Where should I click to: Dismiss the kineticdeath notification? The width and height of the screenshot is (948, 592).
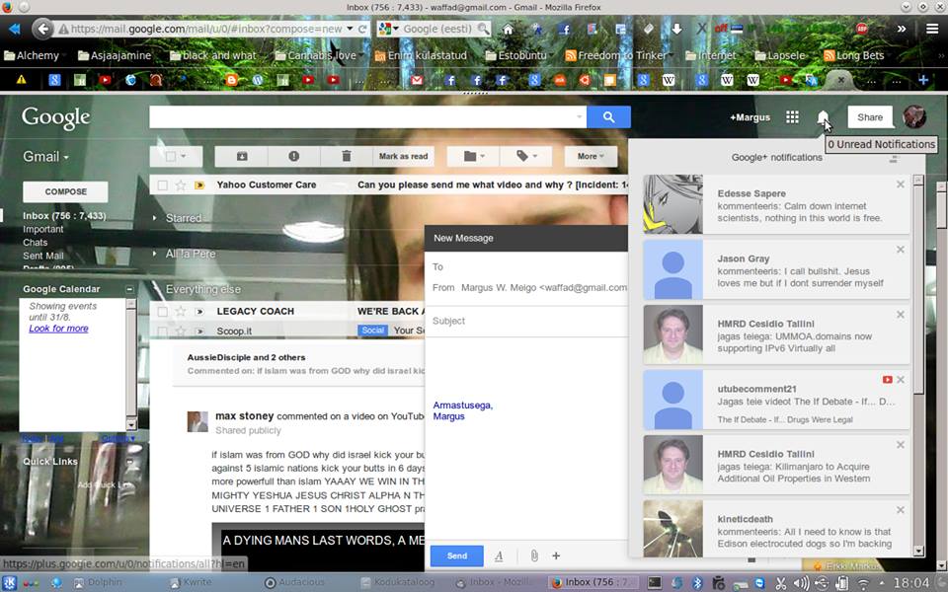[901, 510]
